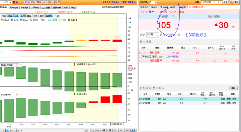Select chart page 3 button
The image size is (241, 132).
point(7,130)
